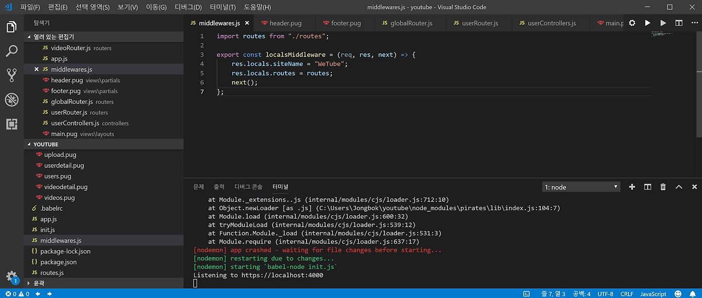Open the Search view in activity bar

point(12,51)
